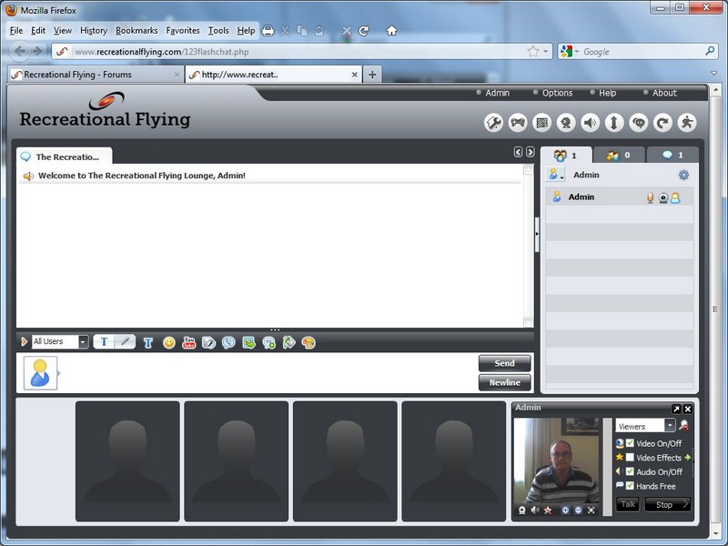Click the webcam icon in Admin user row
Viewport: 728px width, 546px height.
point(663,198)
